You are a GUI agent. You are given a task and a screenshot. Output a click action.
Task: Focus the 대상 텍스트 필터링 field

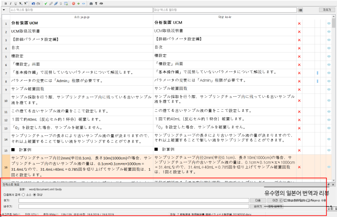tap(225, 10)
